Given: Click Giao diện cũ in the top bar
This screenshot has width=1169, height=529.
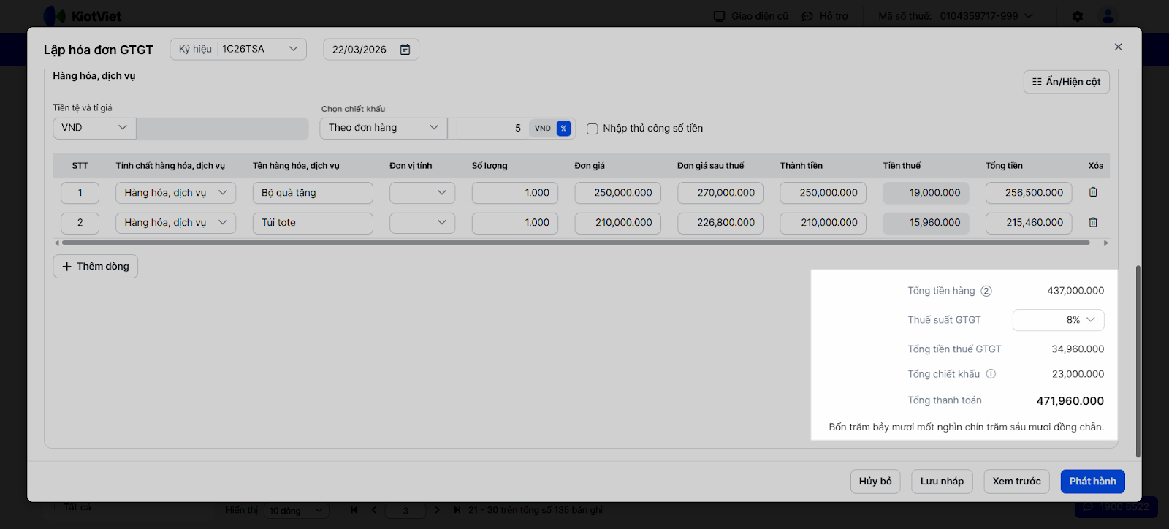Looking at the screenshot, I should [x=751, y=16].
